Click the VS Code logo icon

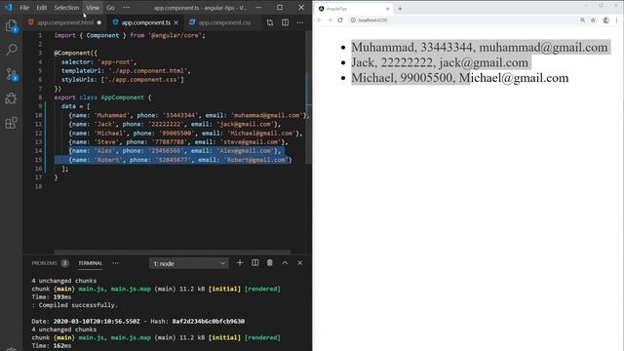(x=9, y=7)
